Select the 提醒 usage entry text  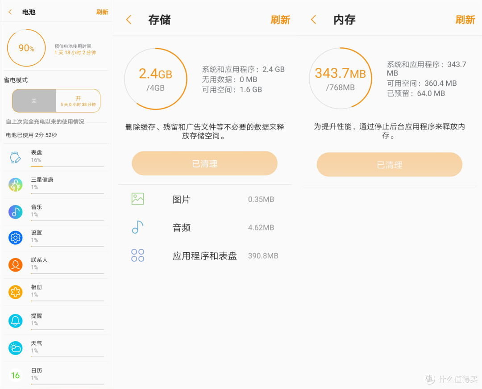[37, 316]
